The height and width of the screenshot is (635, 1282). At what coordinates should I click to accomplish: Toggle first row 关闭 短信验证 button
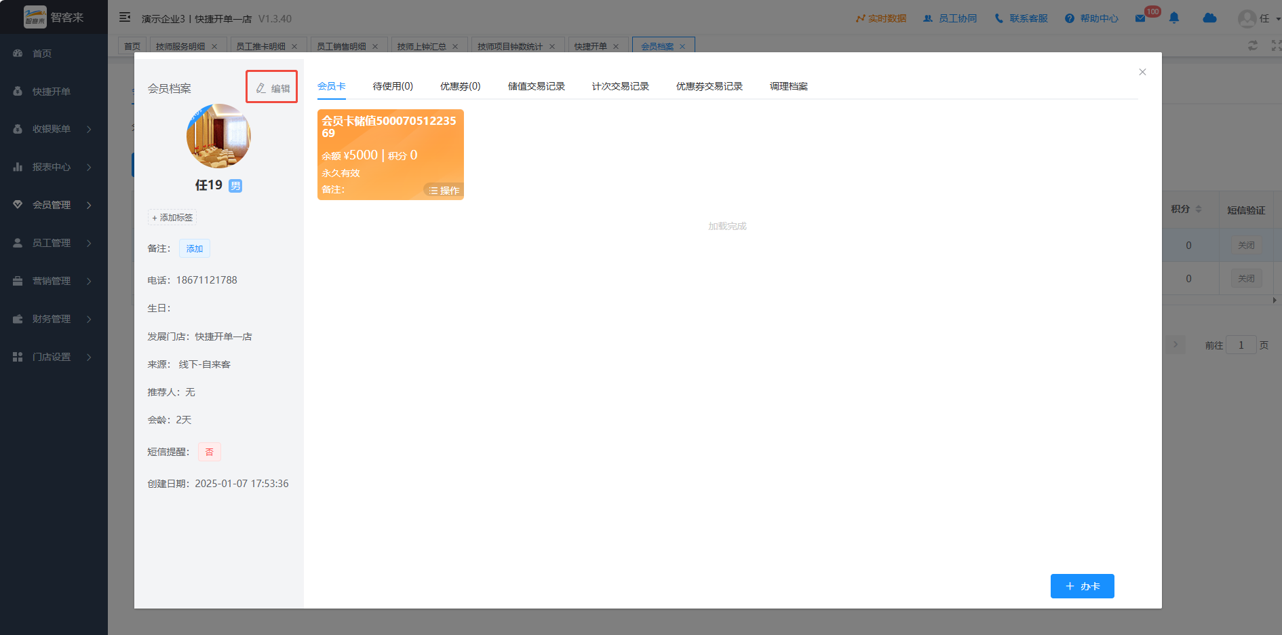point(1246,245)
